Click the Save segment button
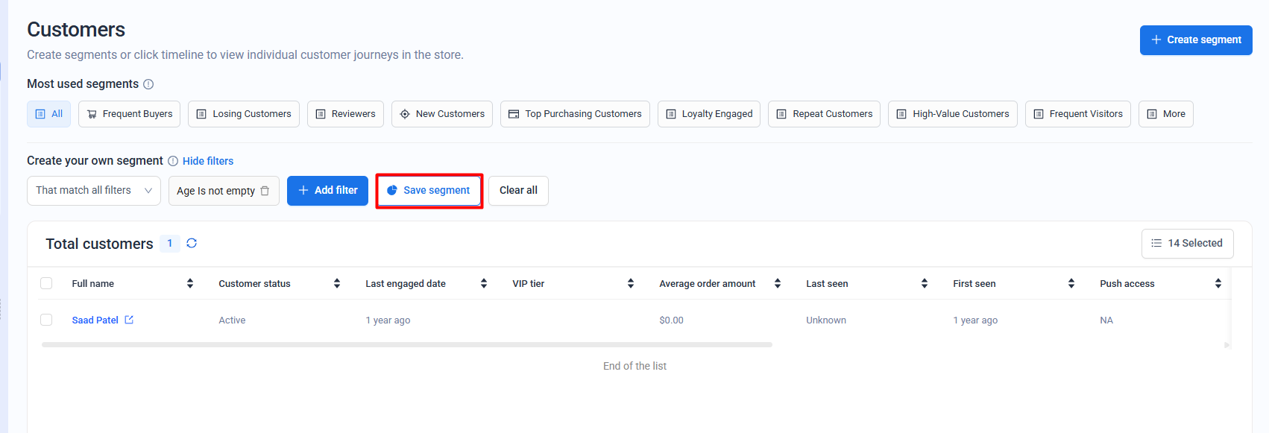 pos(429,191)
